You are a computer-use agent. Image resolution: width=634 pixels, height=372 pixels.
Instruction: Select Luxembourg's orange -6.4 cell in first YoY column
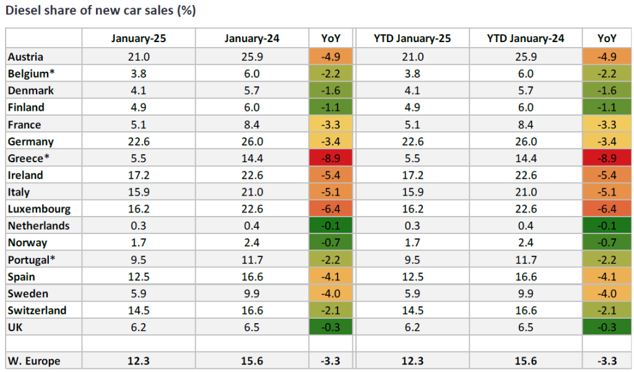(x=331, y=209)
